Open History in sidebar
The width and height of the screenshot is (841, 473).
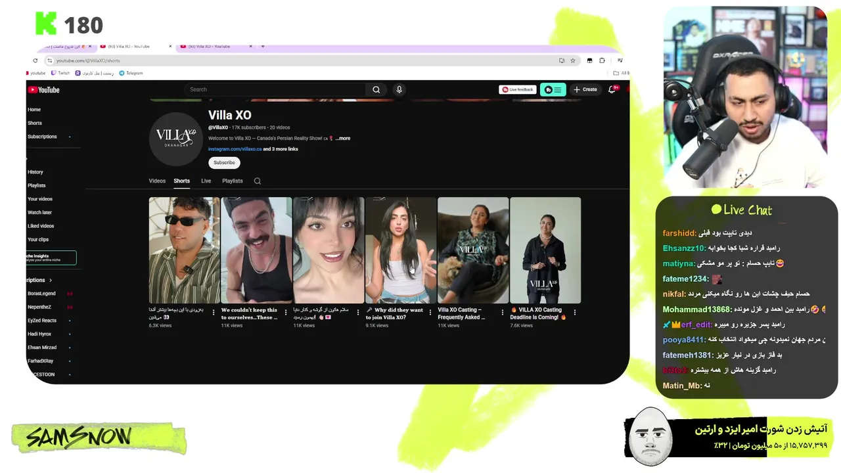[x=35, y=172]
